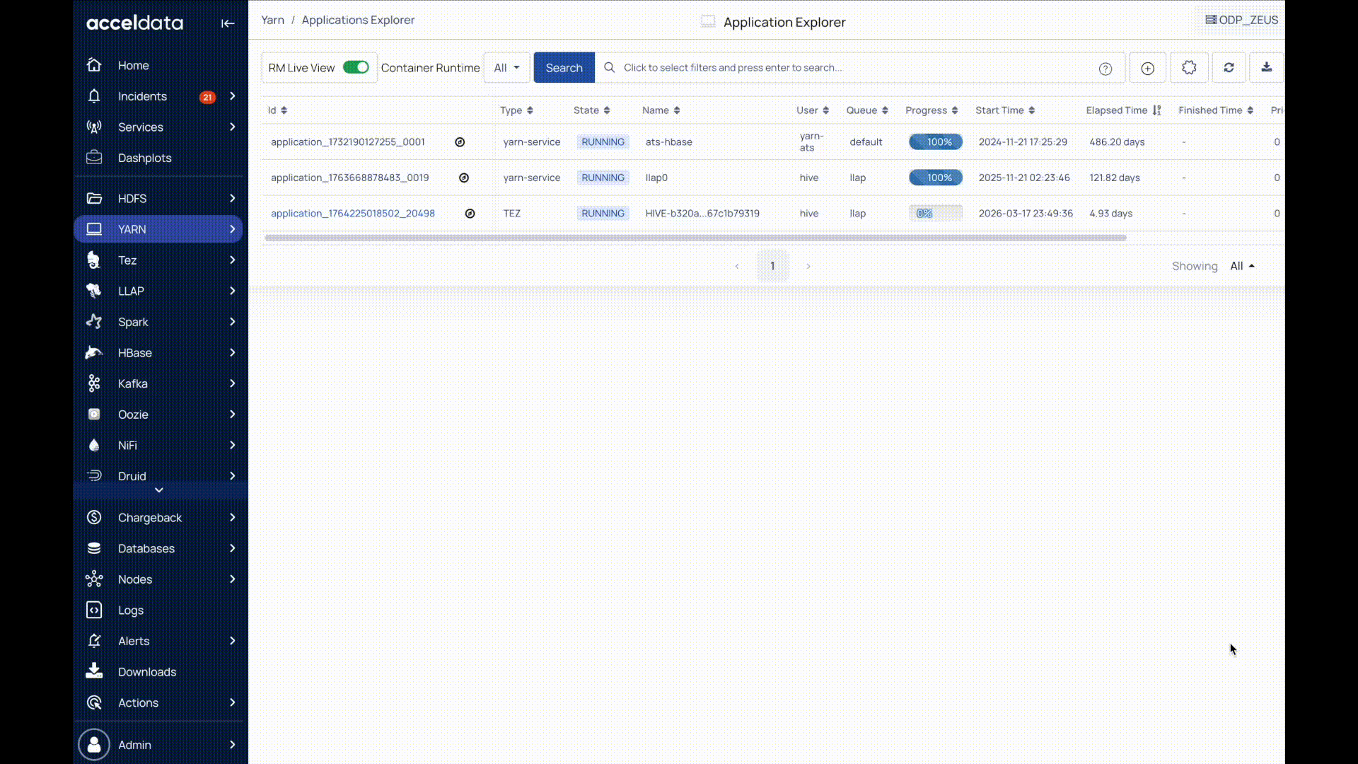This screenshot has width=1358, height=764.
Task: Collapse the sidebar with the arrow icon
Action: pyautogui.click(x=227, y=23)
